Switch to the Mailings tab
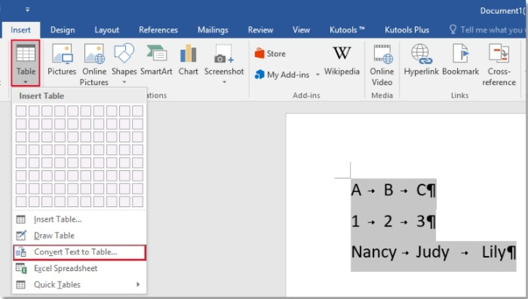Screen dimensions: 528x299 tap(213, 30)
